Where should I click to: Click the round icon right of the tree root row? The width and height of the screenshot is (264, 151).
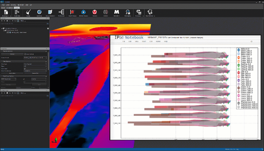click(48, 28)
